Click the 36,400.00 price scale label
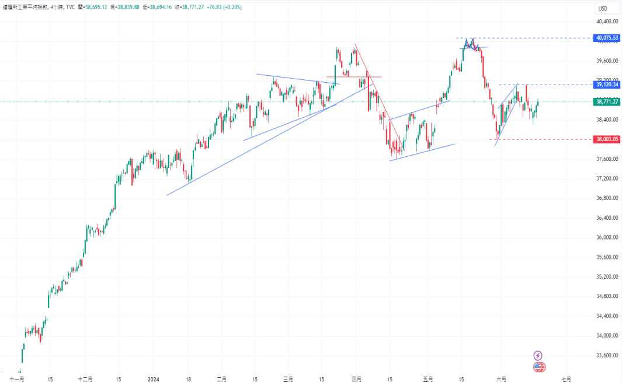This screenshot has width=622, height=383. click(x=607, y=218)
